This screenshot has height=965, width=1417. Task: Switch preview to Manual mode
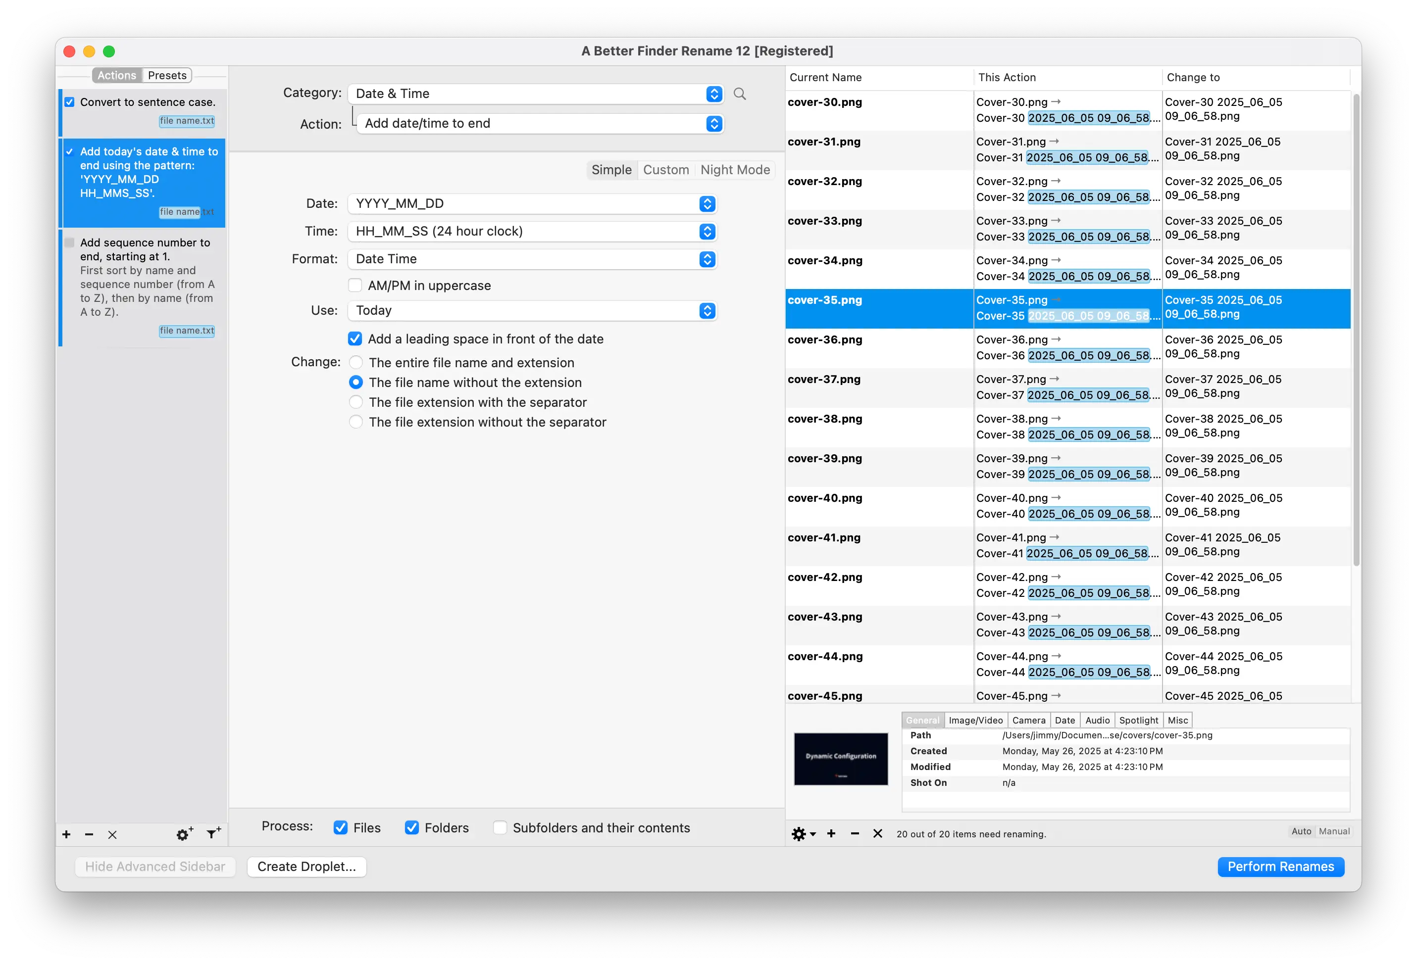point(1334,831)
